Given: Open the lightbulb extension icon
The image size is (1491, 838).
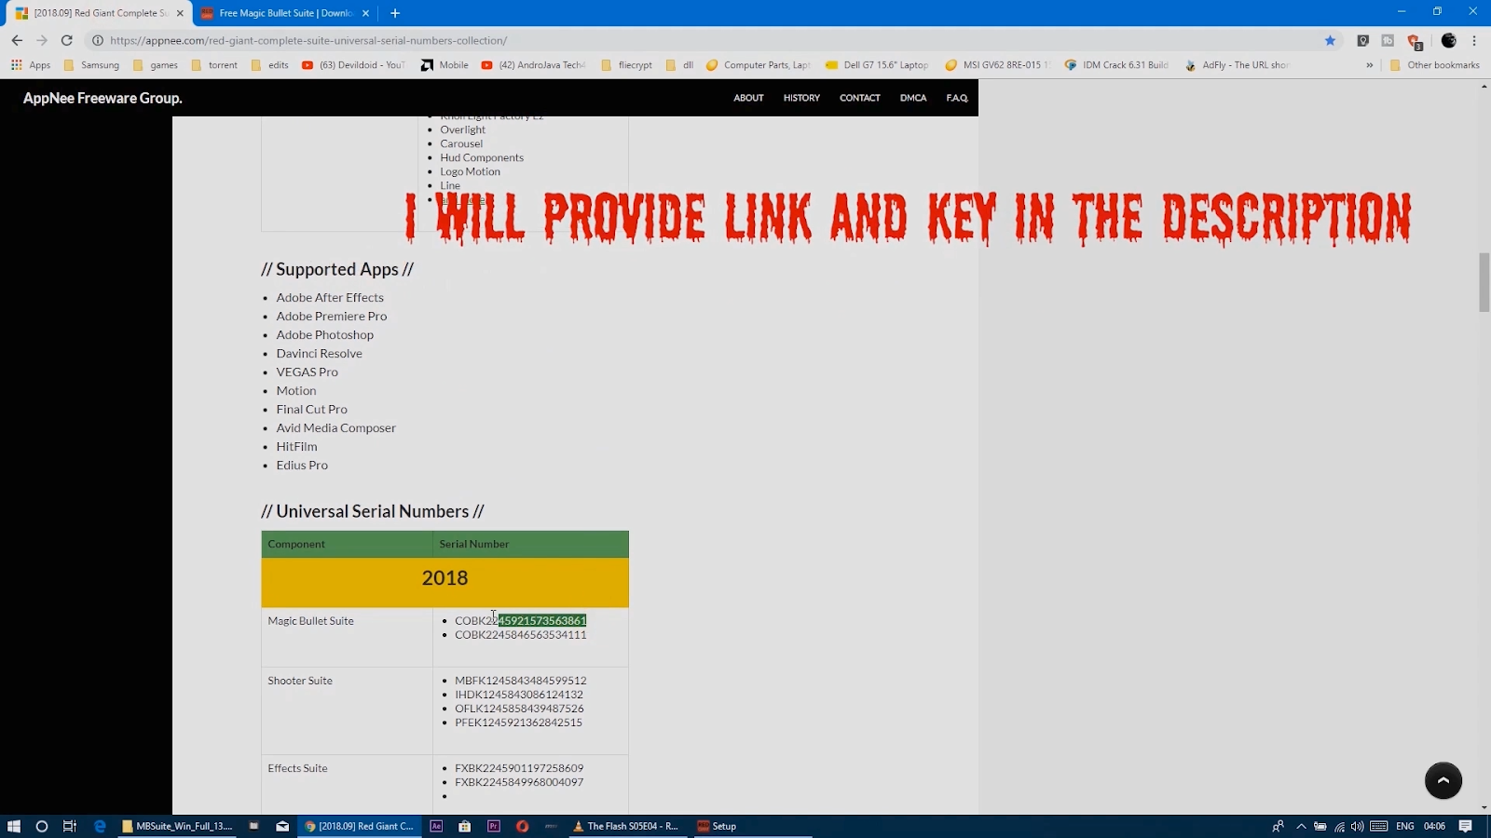Looking at the screenshot, I should (1363, 40).
